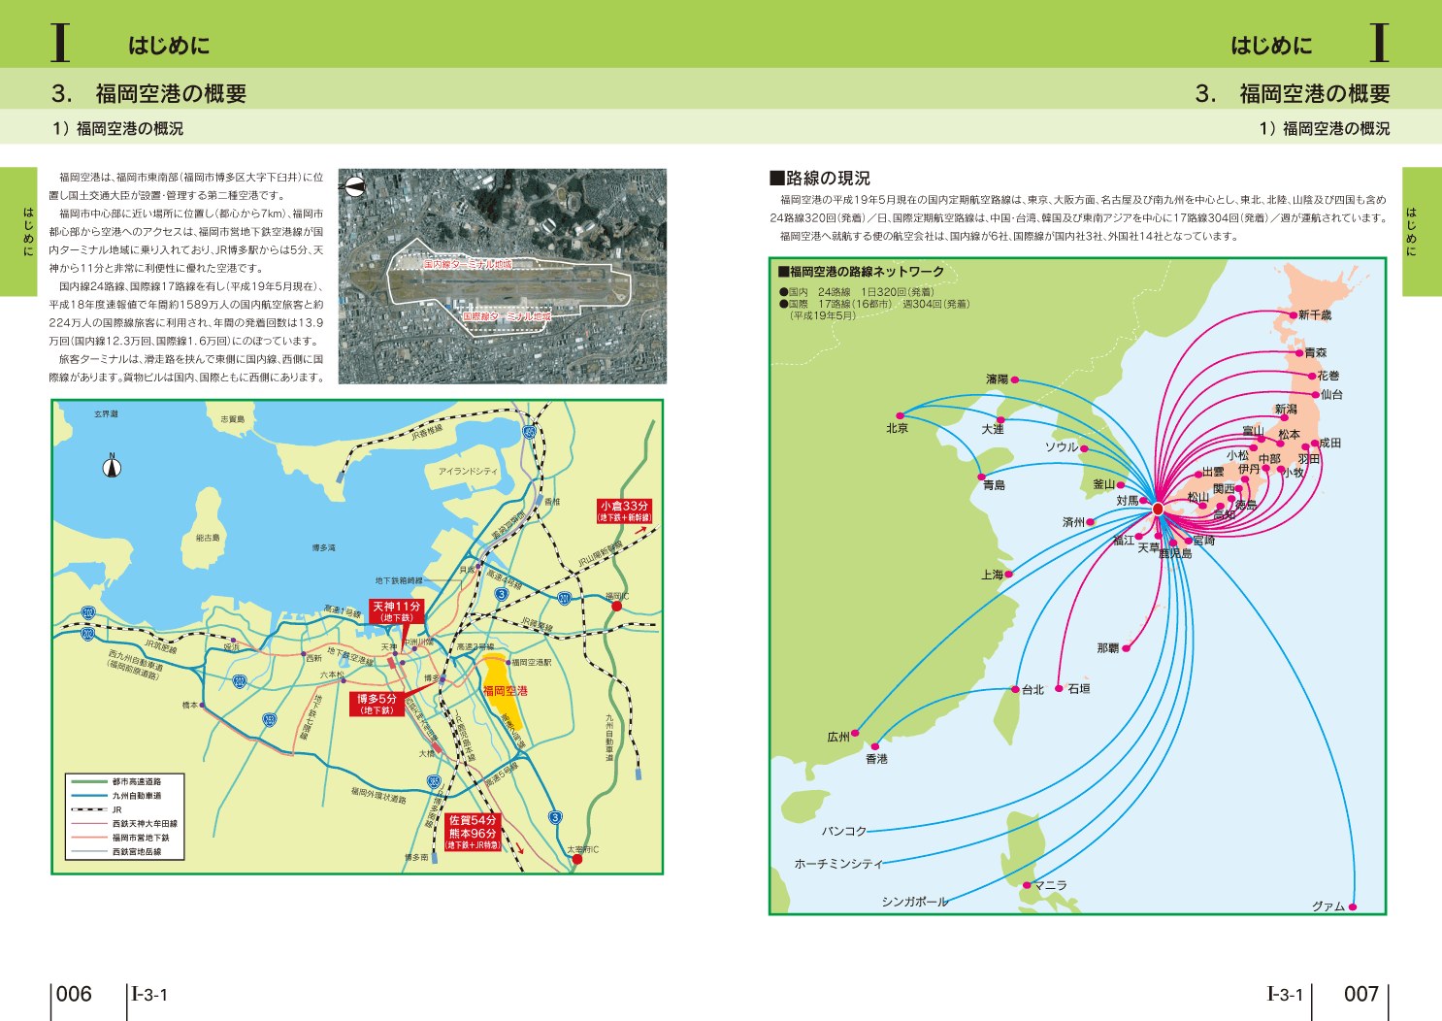Click the ■路線の現況 heading

pos(820,179)
